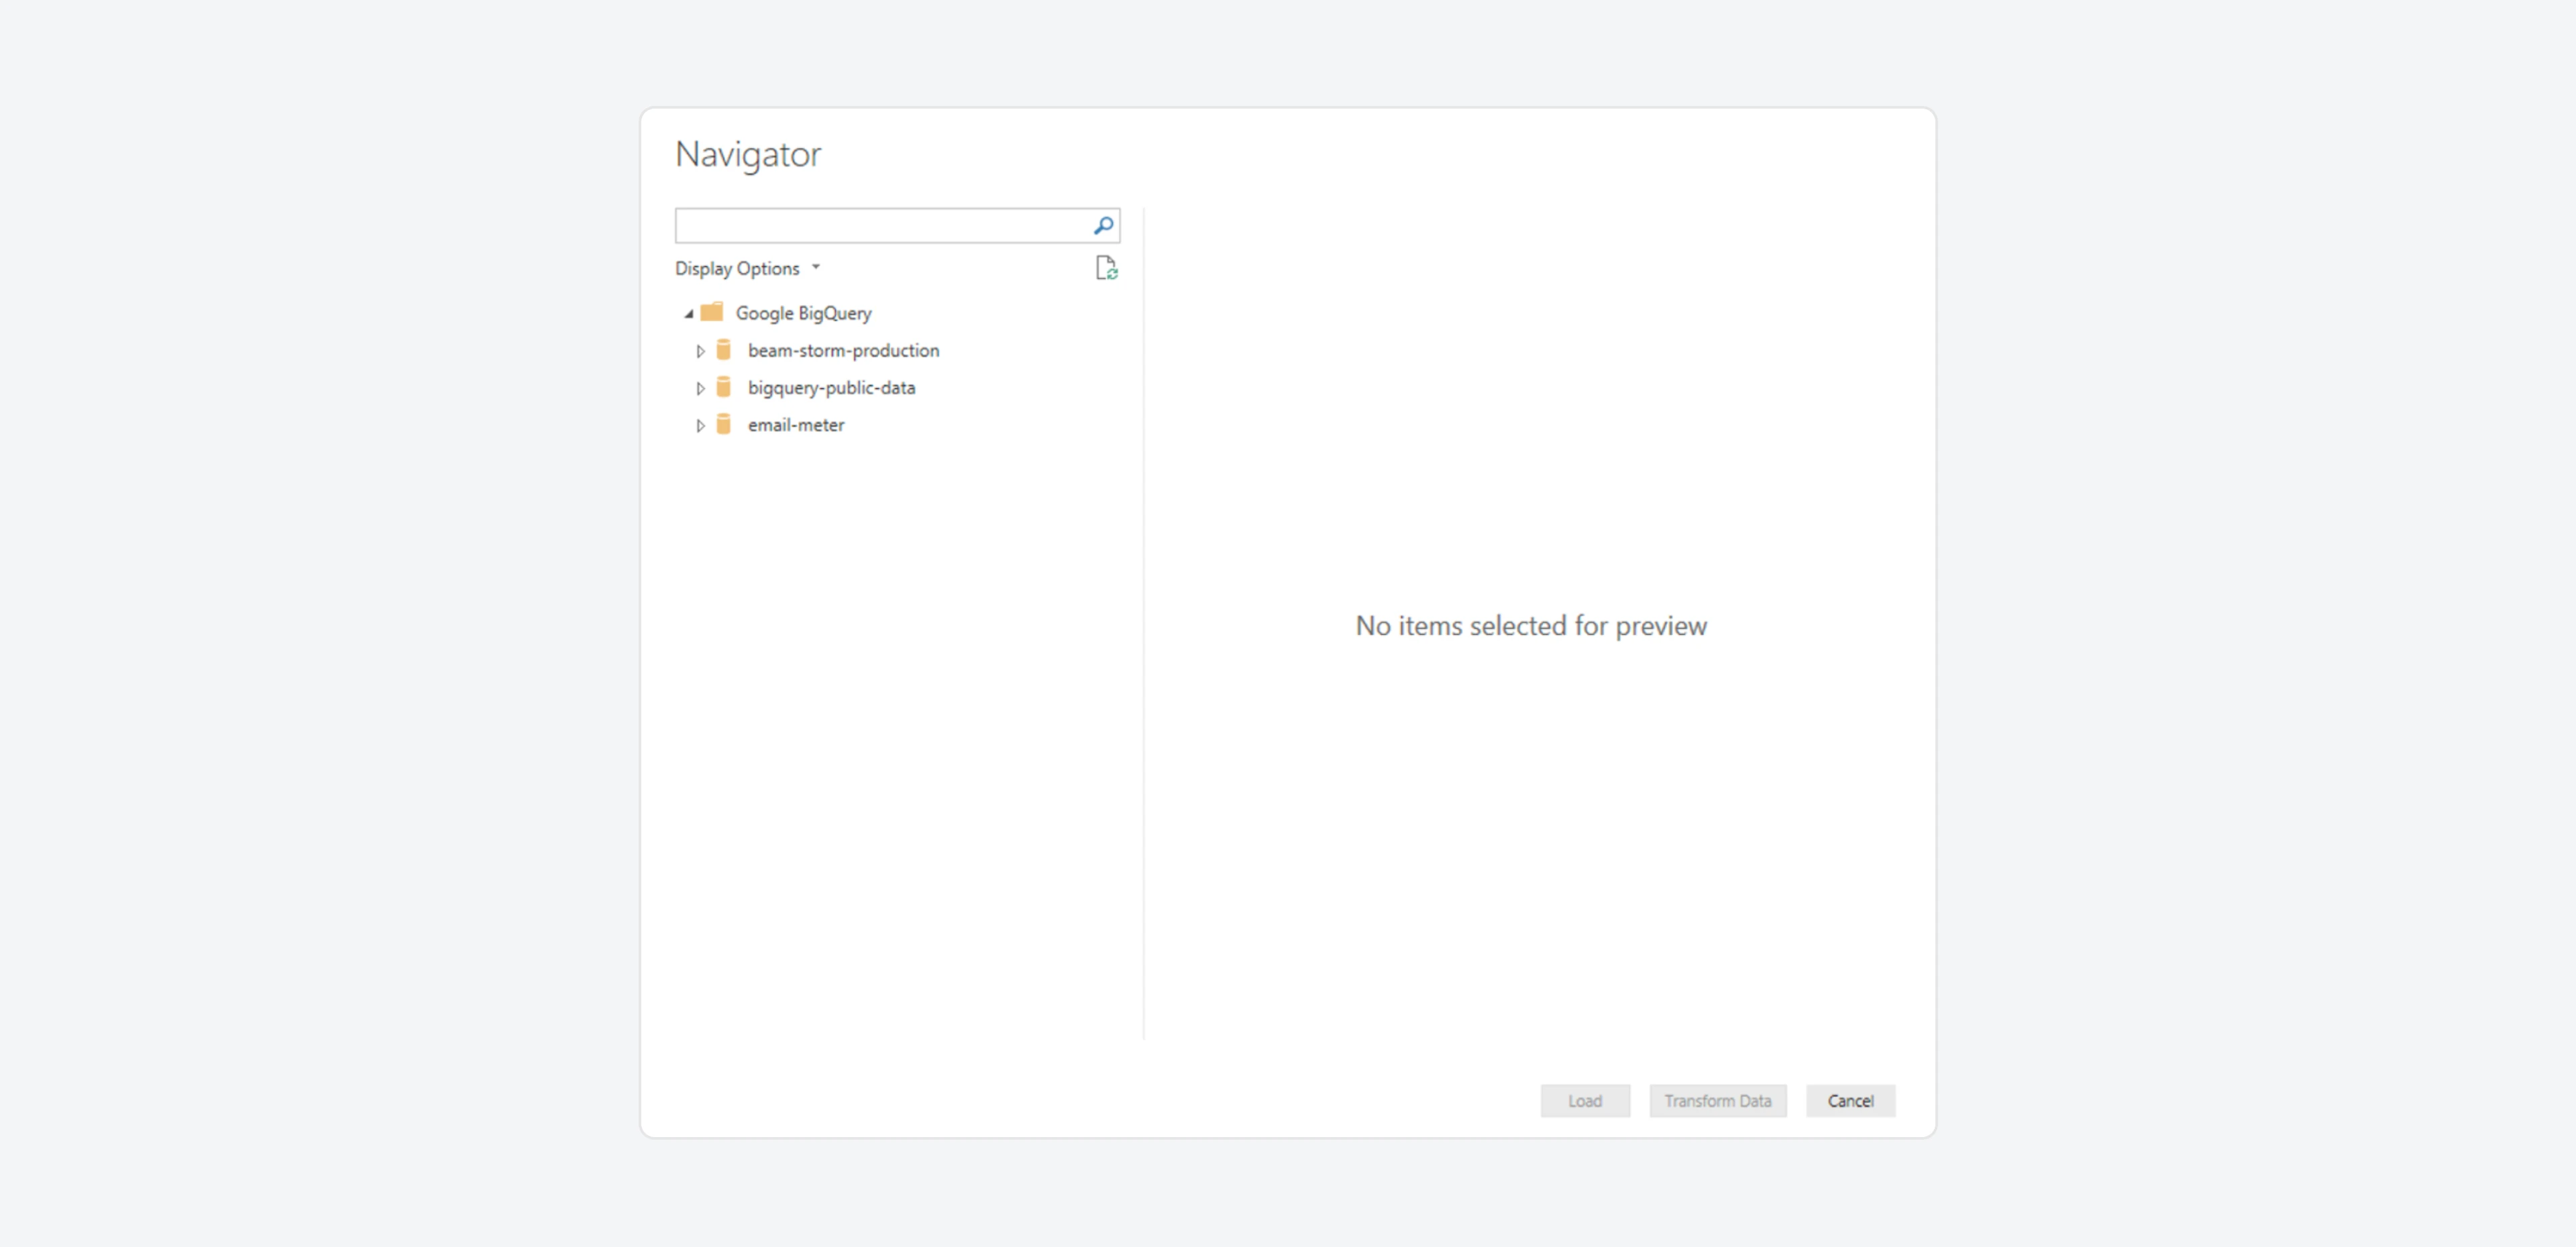Select the bigquery-public-data label
The width and height of the screenshot is (2576, 1247).
[831, 388]
